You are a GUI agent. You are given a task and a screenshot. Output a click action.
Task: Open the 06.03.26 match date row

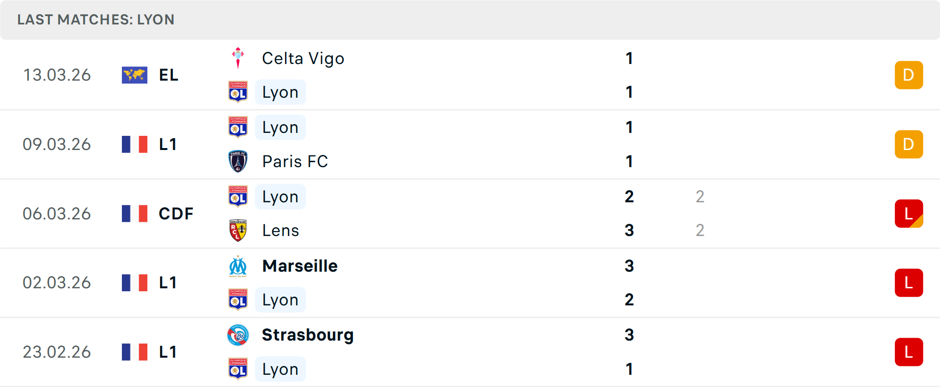57,214
